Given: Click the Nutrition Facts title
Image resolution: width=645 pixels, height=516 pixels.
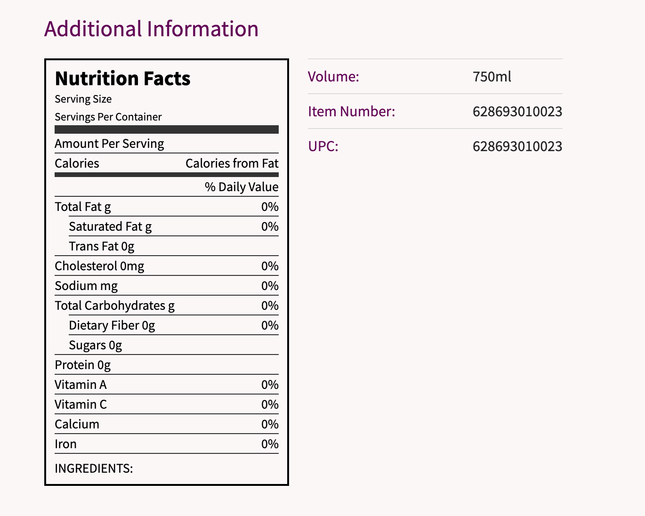Looking at the screenshot, I should [122, 79].
